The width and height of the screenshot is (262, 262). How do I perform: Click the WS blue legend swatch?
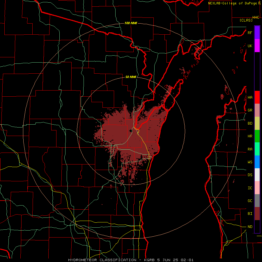(257, 162)
